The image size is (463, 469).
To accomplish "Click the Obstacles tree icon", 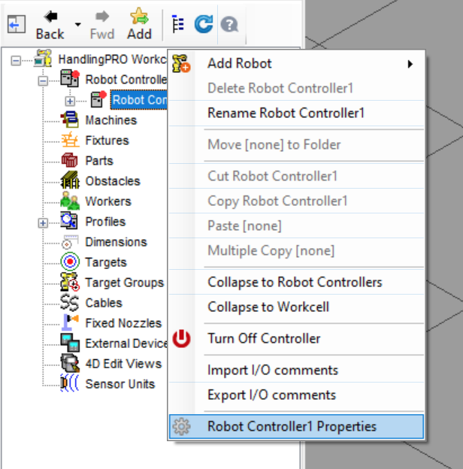I will click(x=70, y=180).
